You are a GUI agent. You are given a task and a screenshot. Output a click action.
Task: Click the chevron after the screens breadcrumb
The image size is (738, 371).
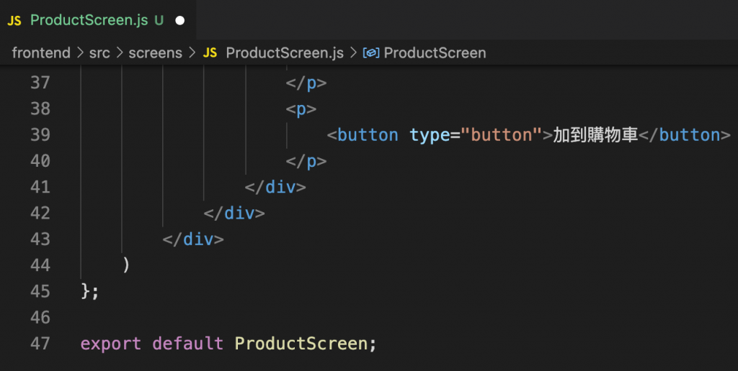192,53
